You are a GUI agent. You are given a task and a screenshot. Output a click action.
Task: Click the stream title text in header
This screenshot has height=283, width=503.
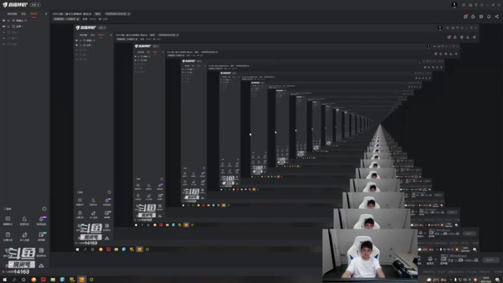(72, 14)
